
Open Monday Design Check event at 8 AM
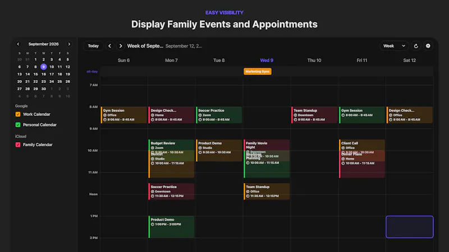click(x=171, y=115)
